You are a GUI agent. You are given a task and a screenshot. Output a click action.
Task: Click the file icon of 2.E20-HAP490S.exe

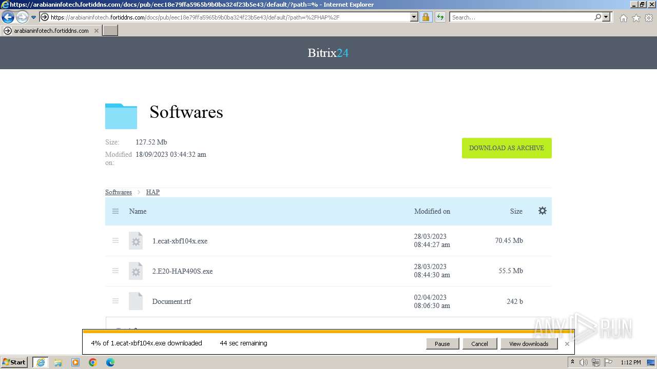(136, 271)
